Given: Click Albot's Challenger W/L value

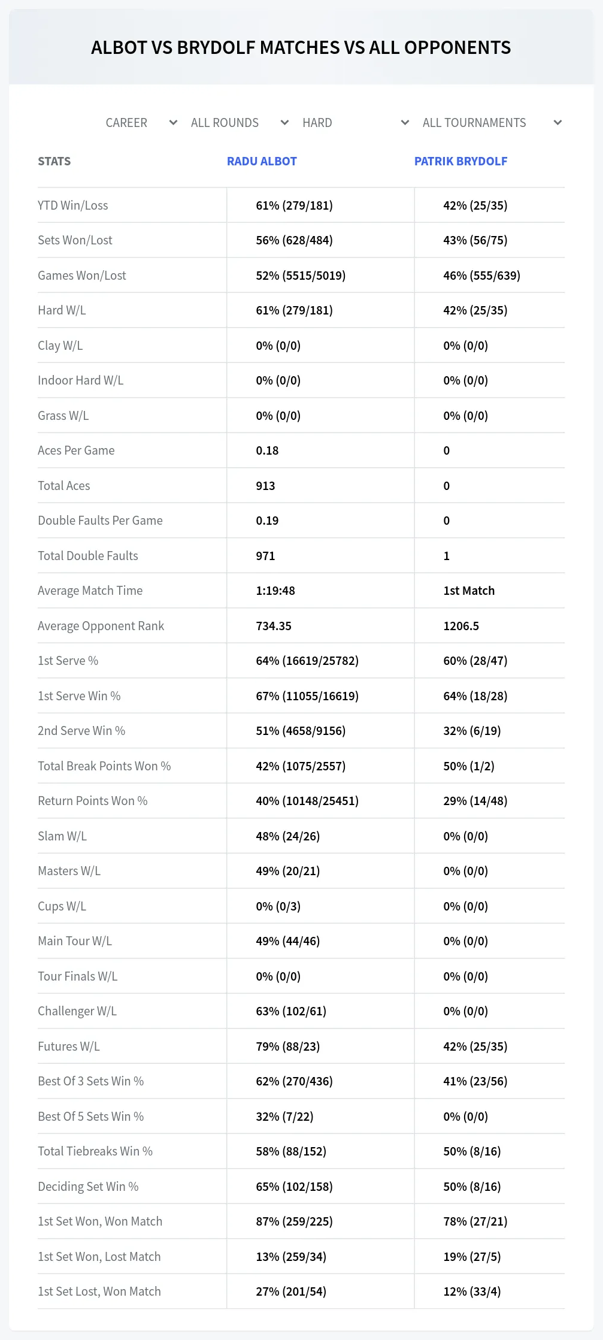Looking at the screenshot, I should point(291,1011).
